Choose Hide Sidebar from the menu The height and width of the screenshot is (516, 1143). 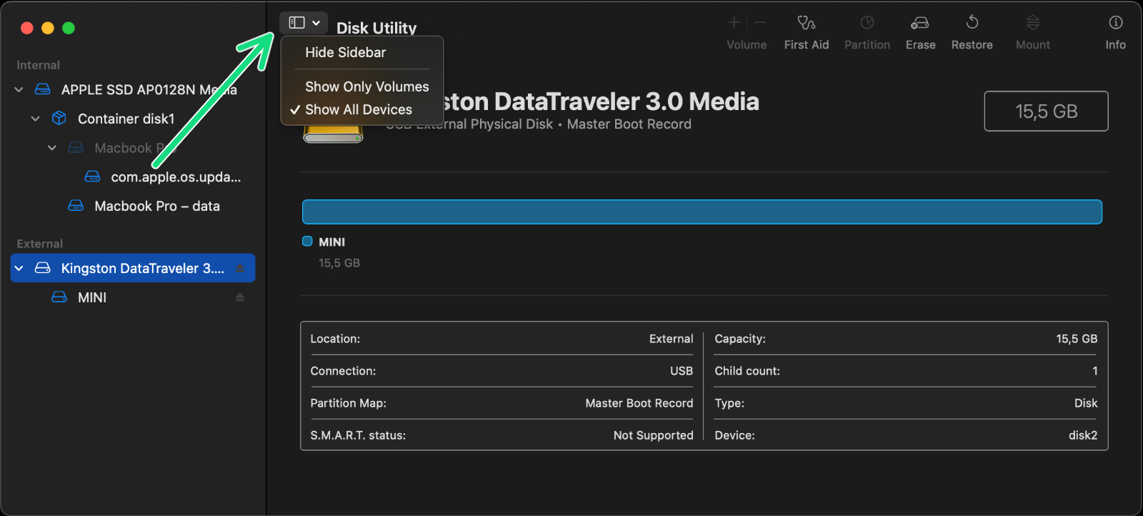(x=345, y=52)
